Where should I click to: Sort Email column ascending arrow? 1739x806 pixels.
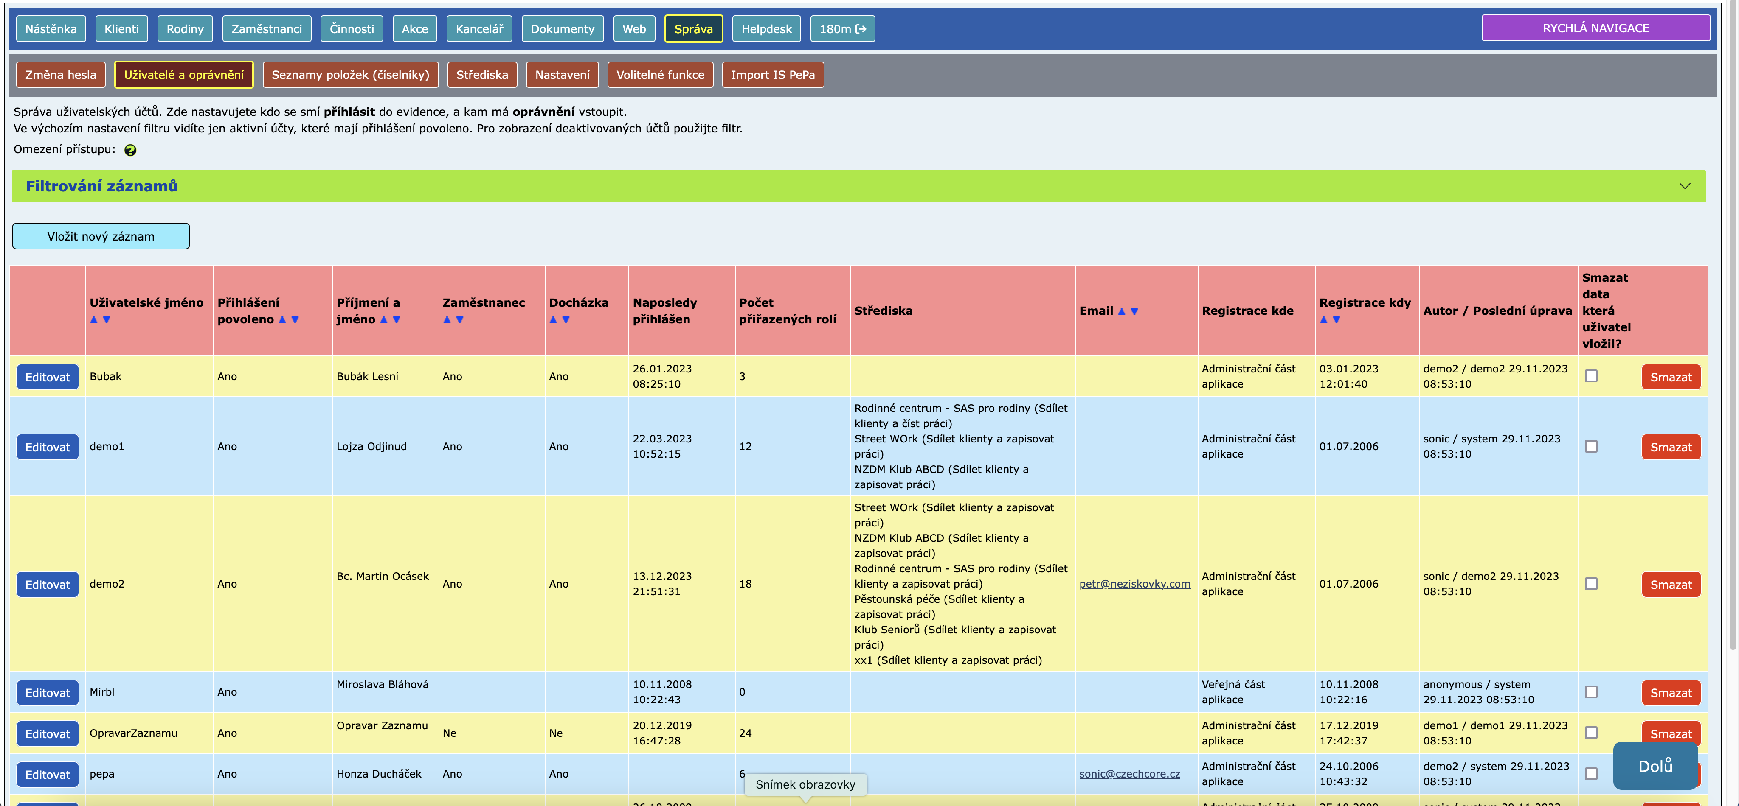(1121, 312)
